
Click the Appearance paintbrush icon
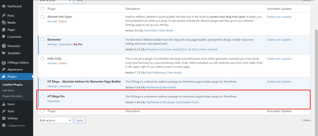point(4,70)
